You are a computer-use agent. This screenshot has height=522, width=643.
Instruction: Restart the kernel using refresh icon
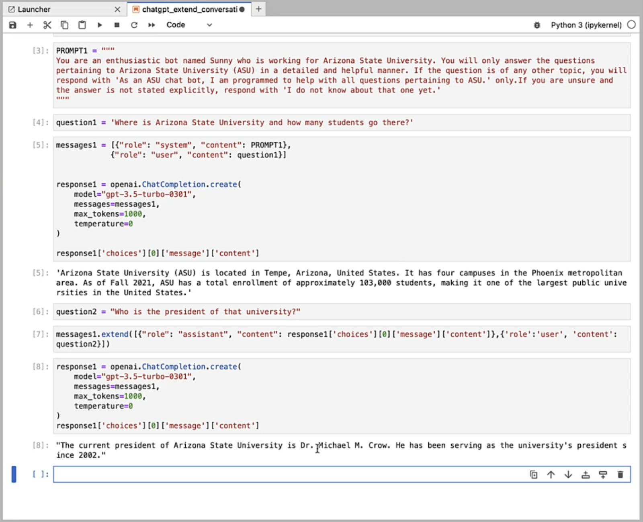[134, 25]
